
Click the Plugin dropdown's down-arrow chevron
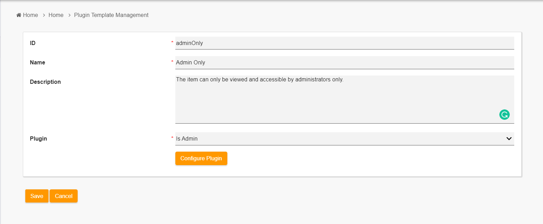pyautogui.click(x=509, y=138)
